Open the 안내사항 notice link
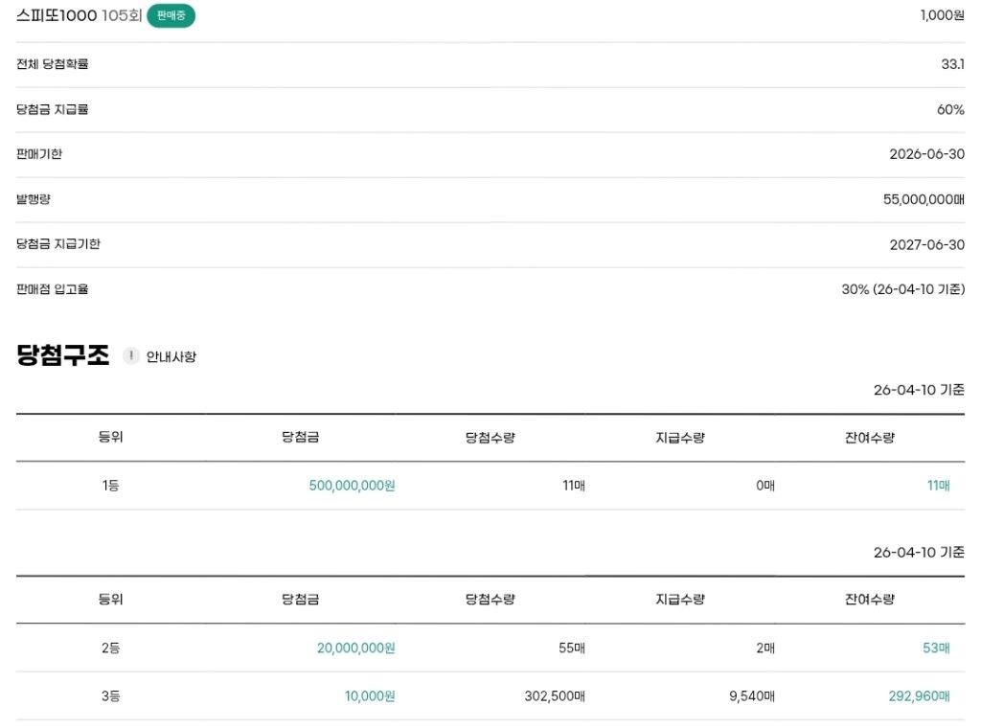This screenshot has width=981, height=728. 171,357
